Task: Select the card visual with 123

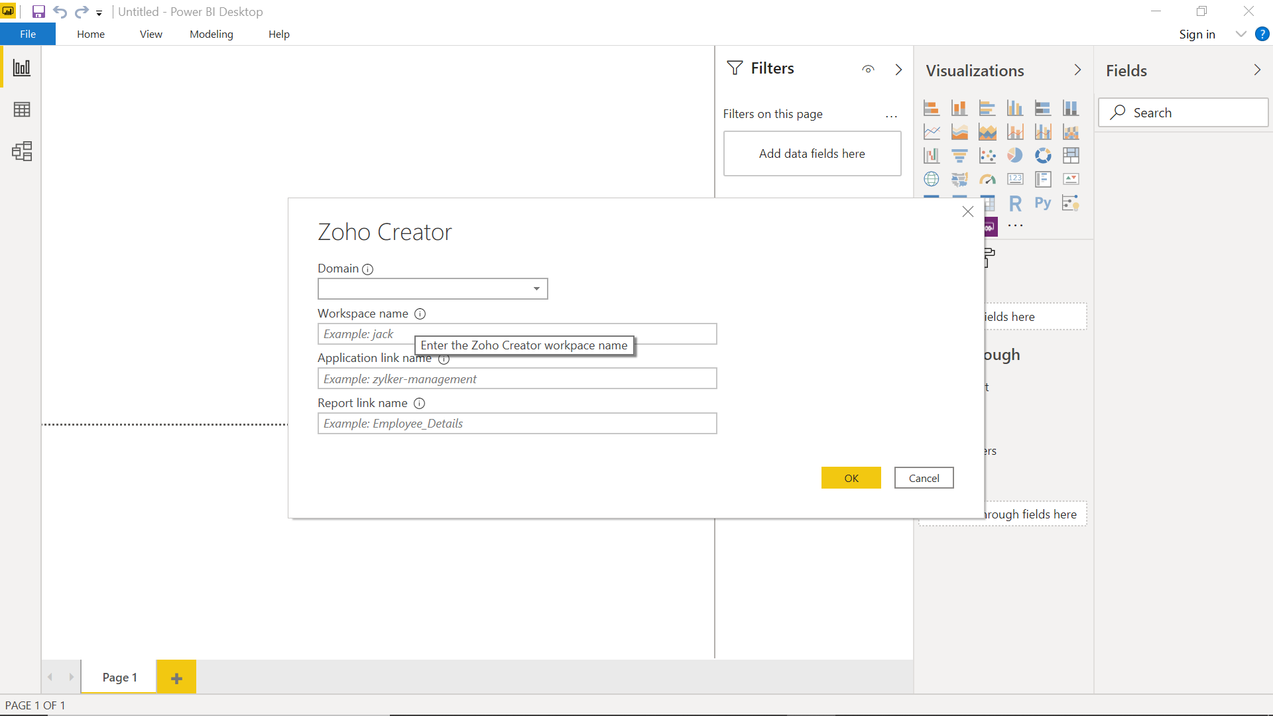Action: [x=1015, y=179]
